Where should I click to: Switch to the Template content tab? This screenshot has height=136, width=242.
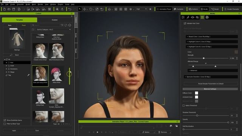[x=19, y=20]
